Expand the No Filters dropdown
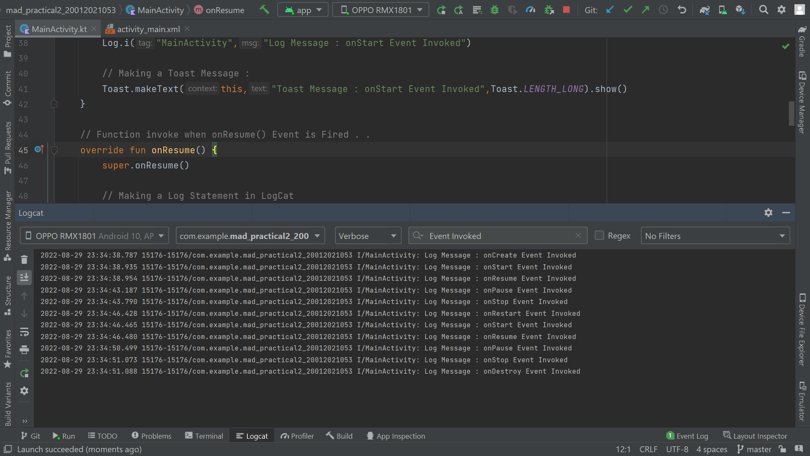 (x=715, y=236)
